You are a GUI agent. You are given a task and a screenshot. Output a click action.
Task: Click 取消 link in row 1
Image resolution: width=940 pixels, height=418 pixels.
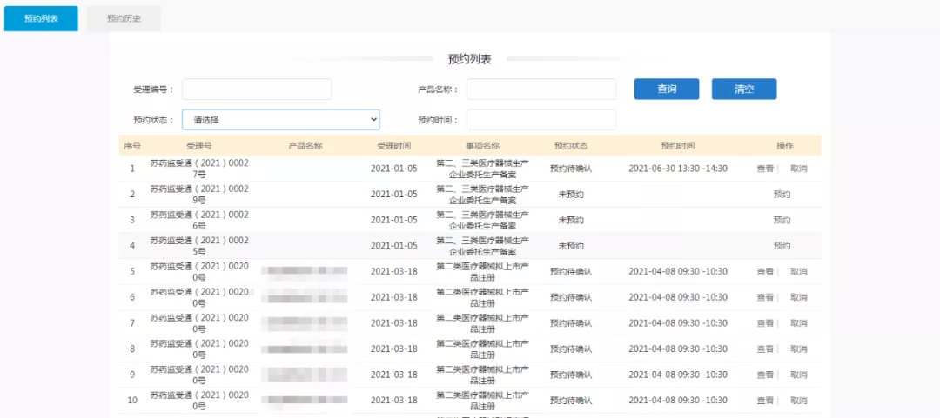[798, 169]
